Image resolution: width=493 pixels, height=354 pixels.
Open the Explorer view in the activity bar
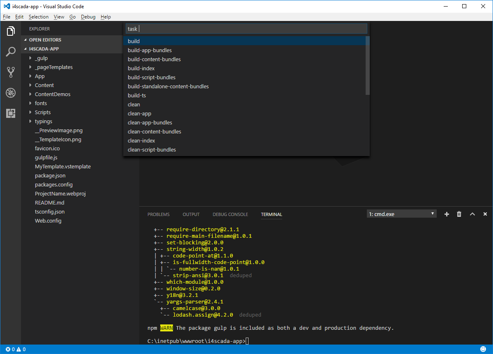coord(11,31)
